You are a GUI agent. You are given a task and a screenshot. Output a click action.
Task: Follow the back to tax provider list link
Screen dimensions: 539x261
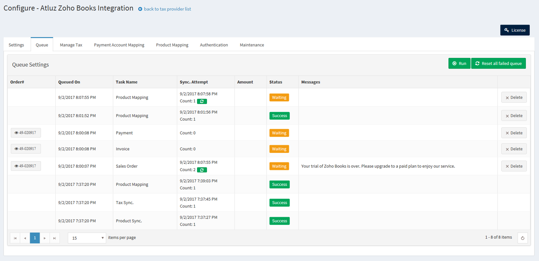coord(167,9)
